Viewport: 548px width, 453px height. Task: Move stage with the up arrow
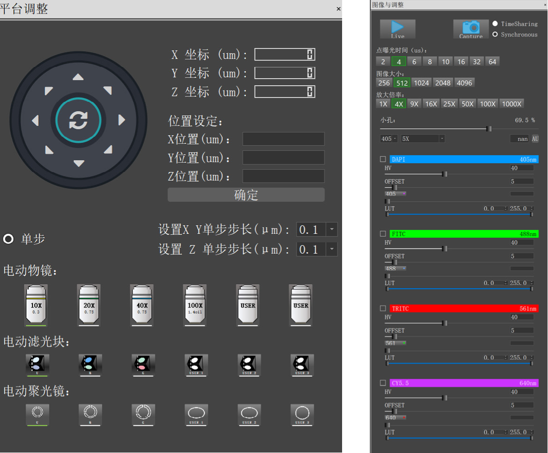[x=78, y=77]
